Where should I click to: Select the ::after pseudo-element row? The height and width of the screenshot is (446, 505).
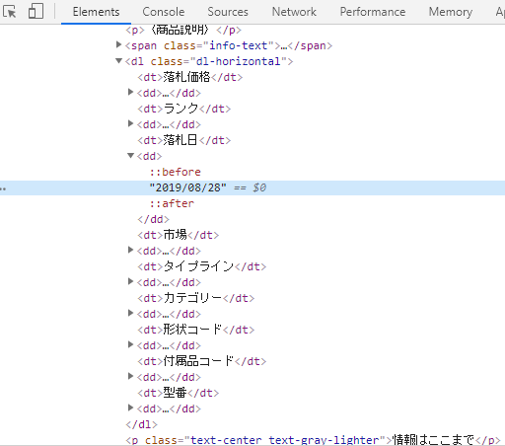click(172, 203)
